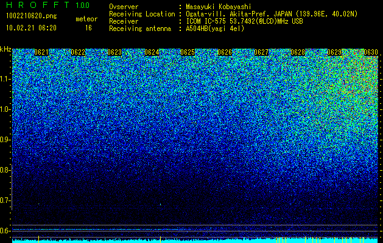This screenshot has height=243, width=383.
Task: Click the HROFFT 1.0.0 title text
Action: [48, 5]
